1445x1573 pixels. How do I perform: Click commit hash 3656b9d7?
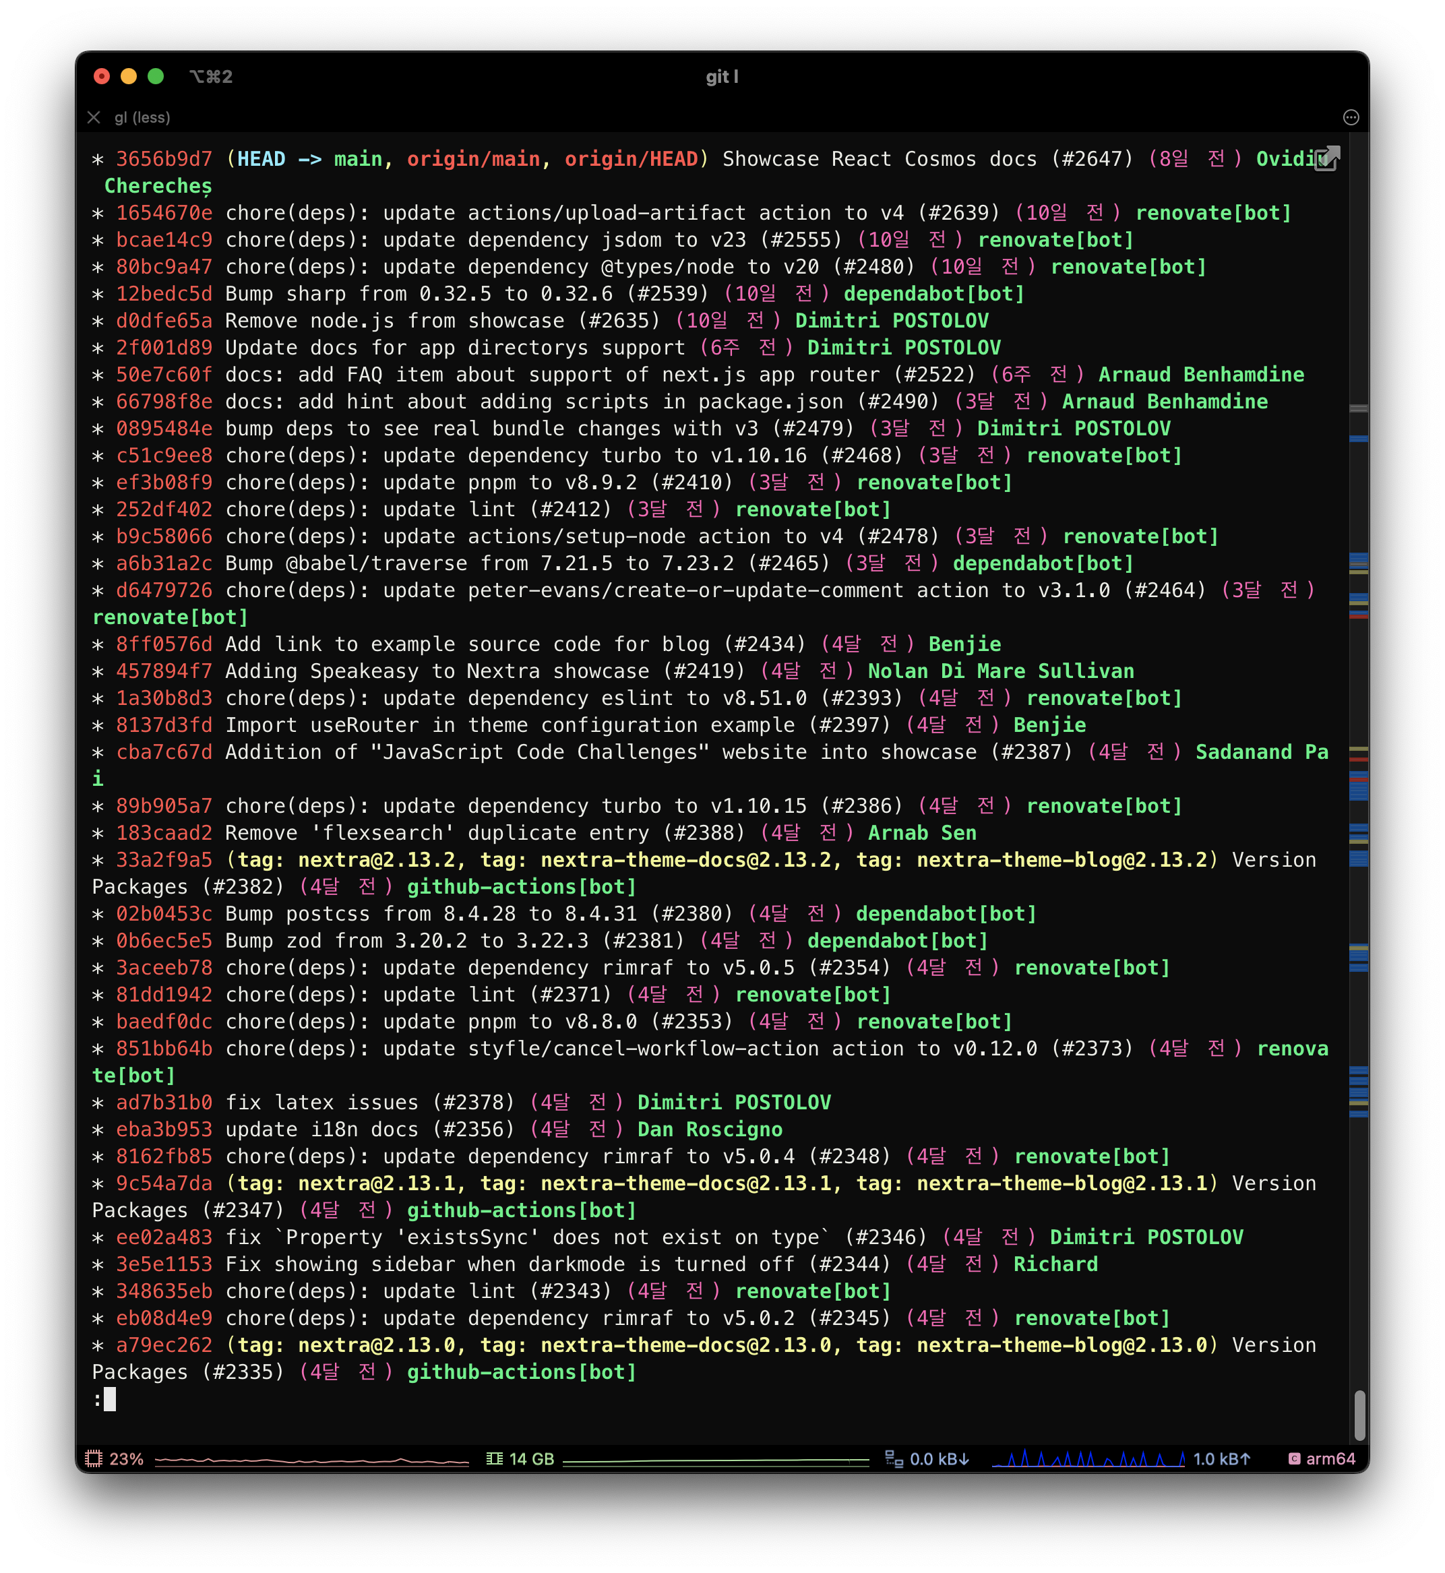pyautogui.click(x=164, y=160)
